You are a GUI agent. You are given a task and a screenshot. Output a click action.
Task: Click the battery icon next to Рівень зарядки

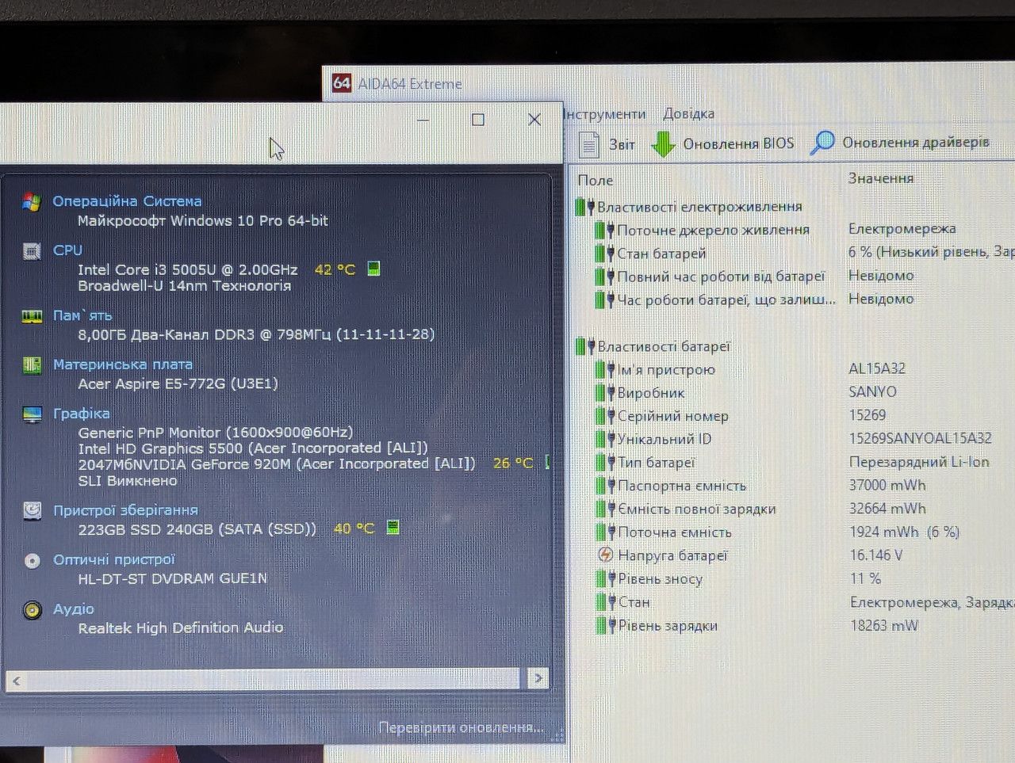click(605, 626)
